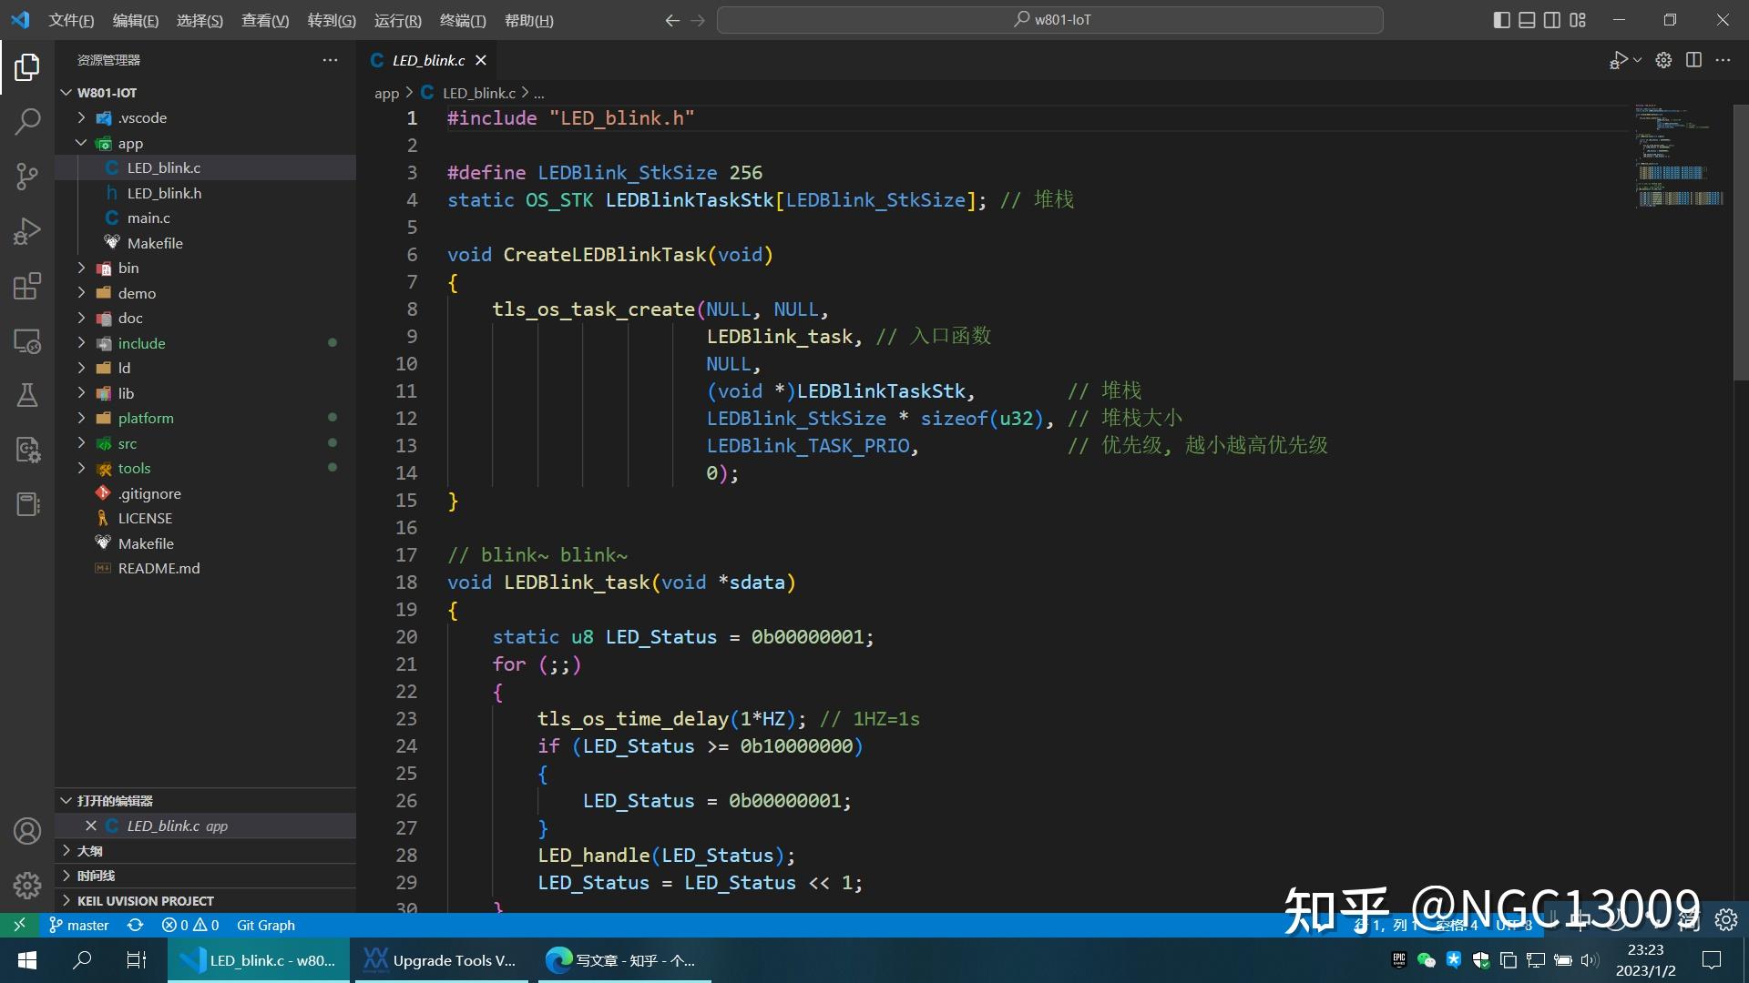Screen dimensions: 1749x983
Task: Switch to the LED_blink.c editor tab
Action: point(427,60)
